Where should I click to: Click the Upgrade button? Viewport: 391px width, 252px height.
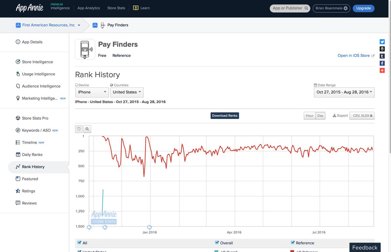coord(364,8)
